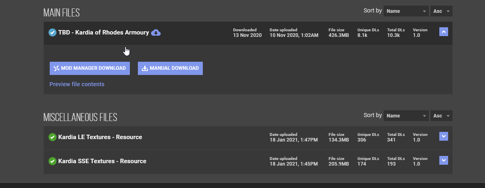Click green checkmark for Kardia LE Textures
485x188 pixels.
coord(52,137)
